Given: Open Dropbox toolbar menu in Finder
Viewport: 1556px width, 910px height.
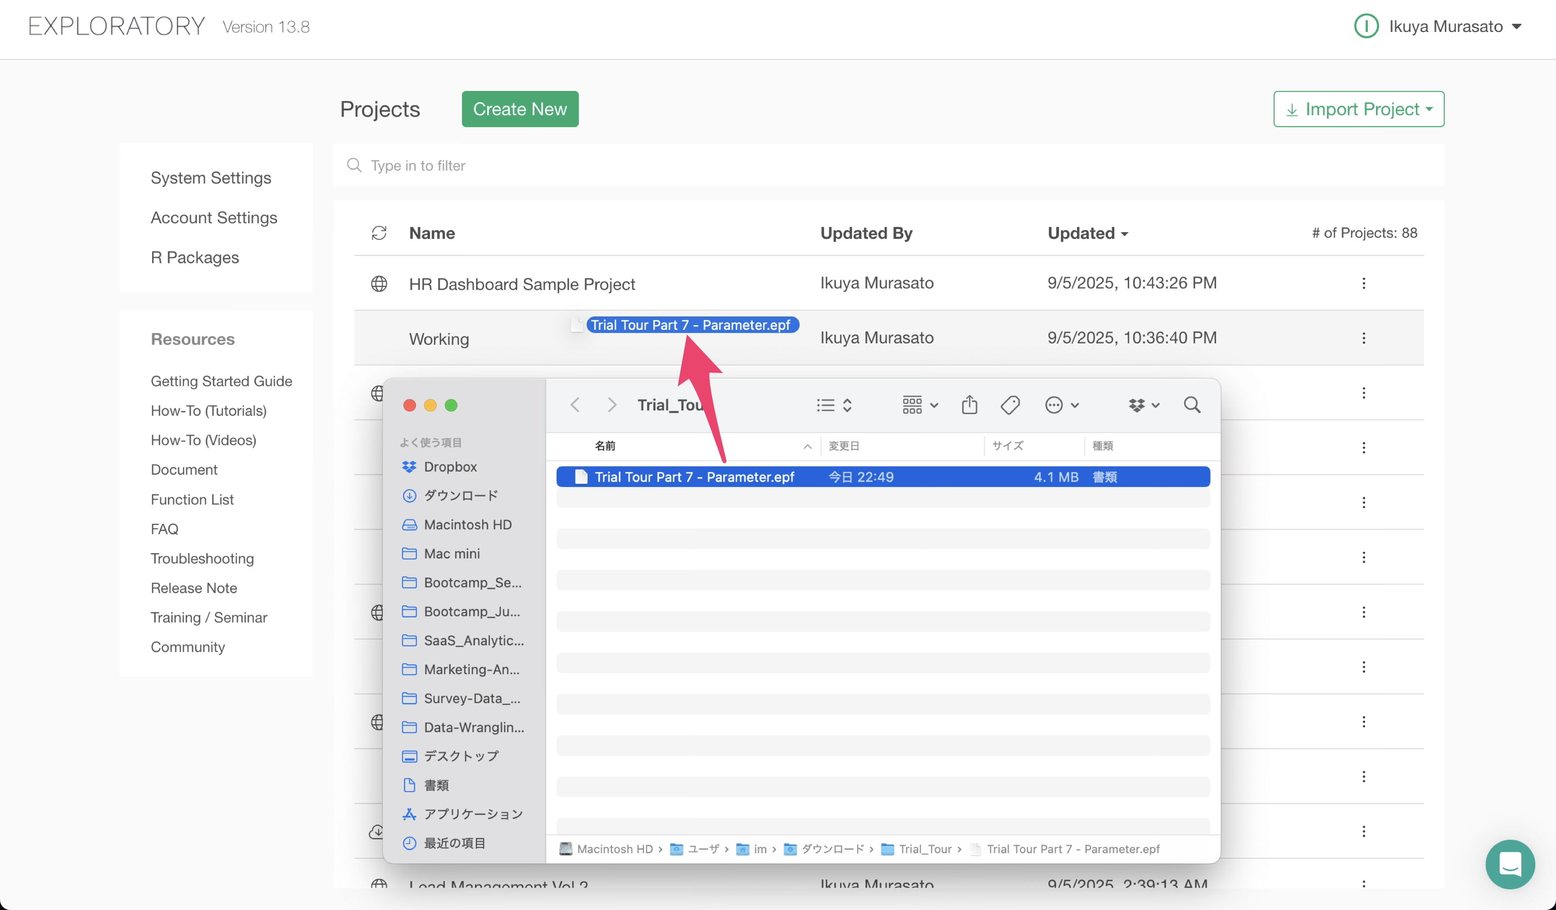Looking at the screenshot, I should 1144,405.
